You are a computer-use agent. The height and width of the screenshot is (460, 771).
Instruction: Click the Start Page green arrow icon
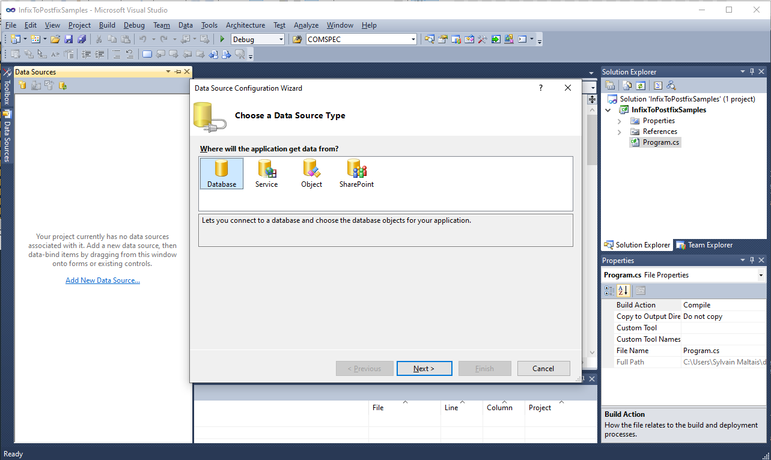496,40
